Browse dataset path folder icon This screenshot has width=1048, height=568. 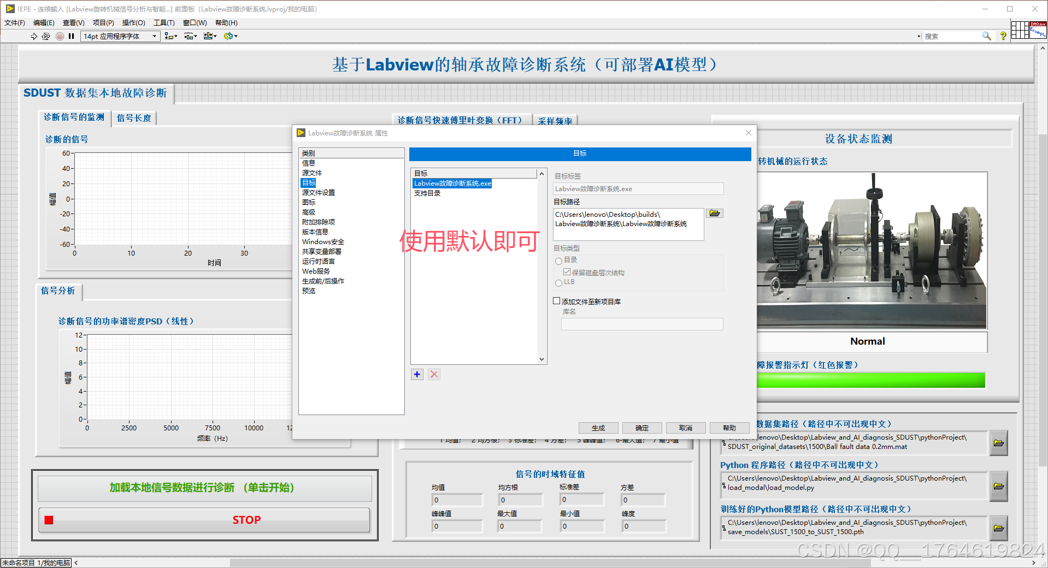pos(999,443)
